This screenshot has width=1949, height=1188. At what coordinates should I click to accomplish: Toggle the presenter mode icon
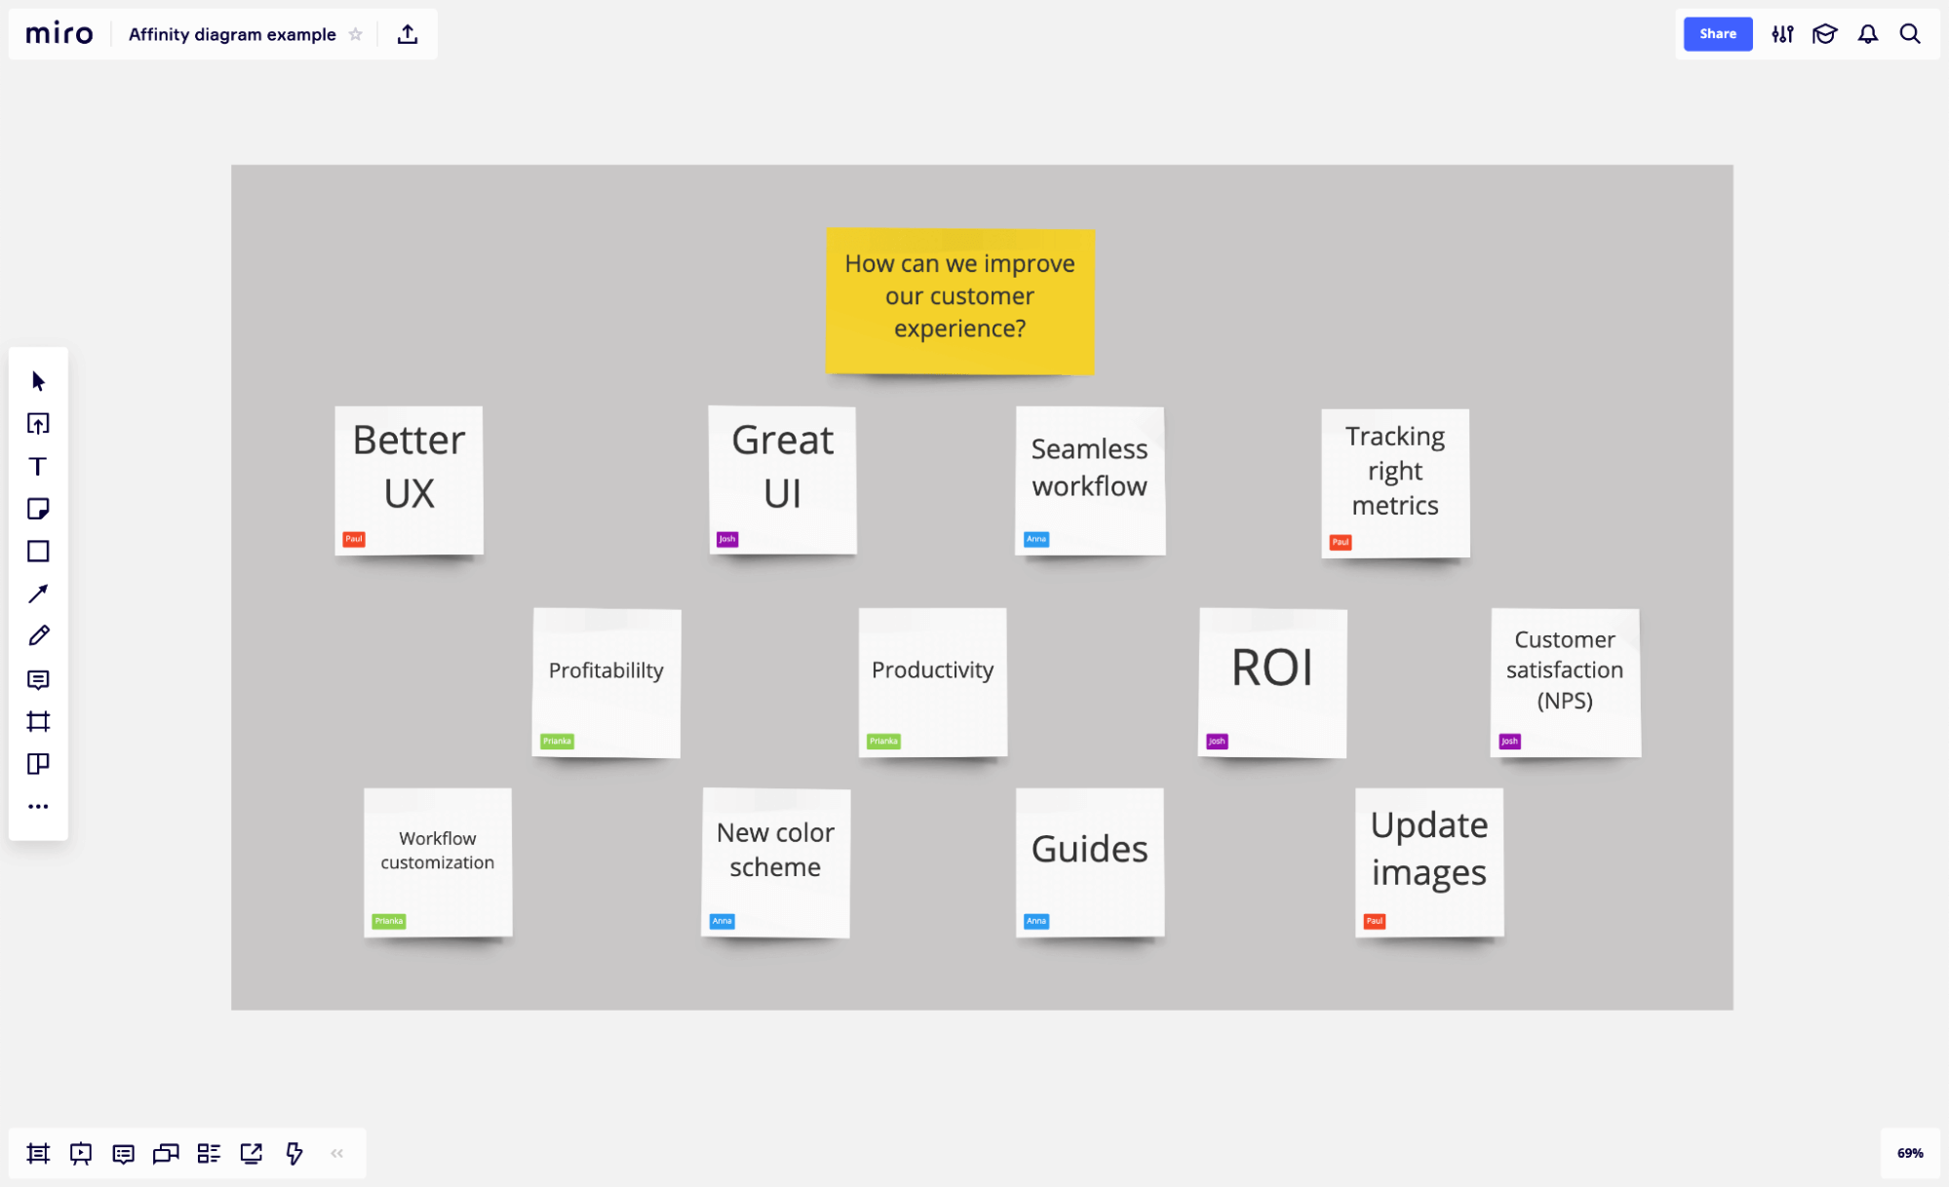coord(81,1153)
